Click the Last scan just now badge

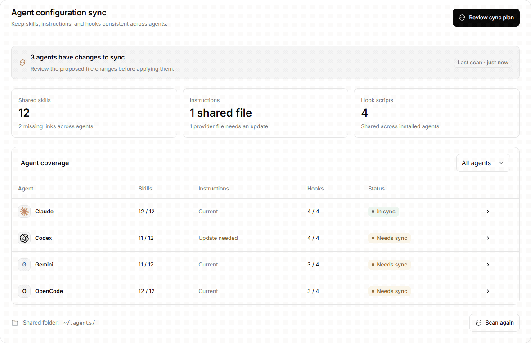pyautogui.click(x=483, y=63)
